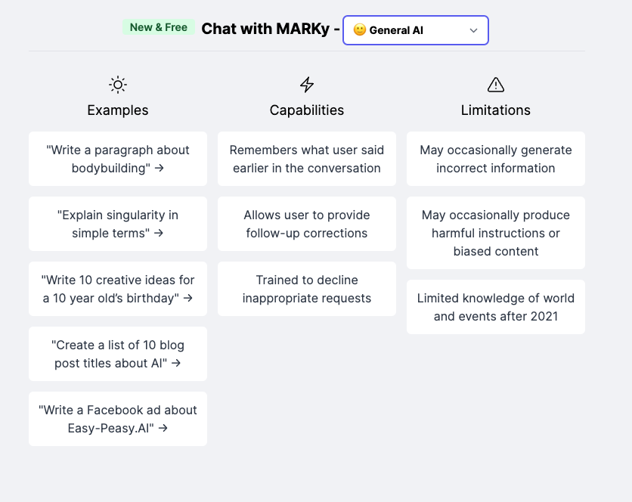
Task: Click the warning triangle Limitations icon
Action: pos(496,84)
